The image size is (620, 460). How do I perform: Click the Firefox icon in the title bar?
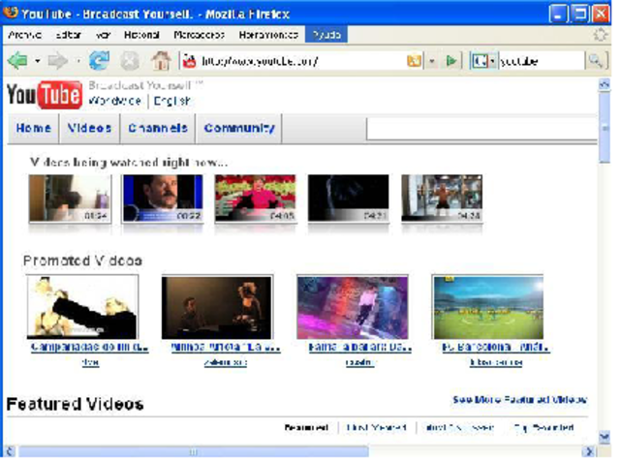[x=11, y=13]
